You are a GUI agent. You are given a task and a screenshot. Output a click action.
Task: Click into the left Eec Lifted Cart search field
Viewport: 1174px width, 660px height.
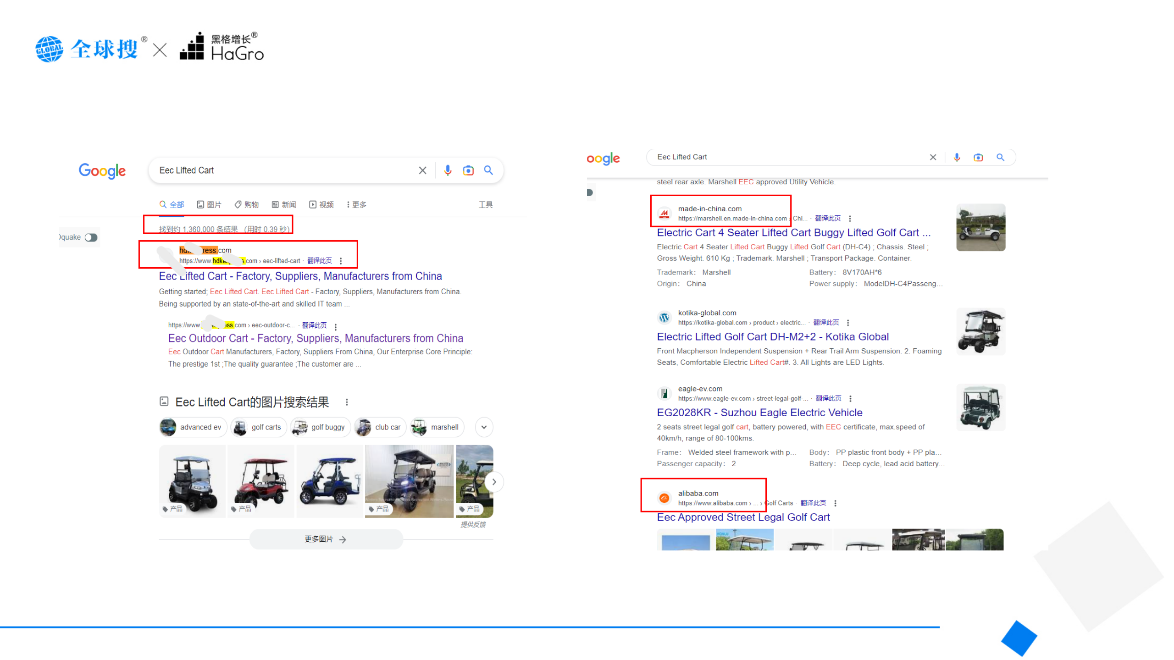tap(284, 170)
